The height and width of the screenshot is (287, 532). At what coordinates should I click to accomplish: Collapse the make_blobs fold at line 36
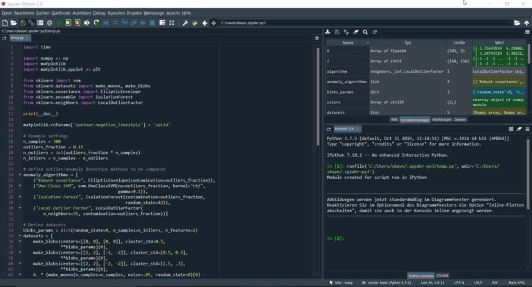[19, 241]
